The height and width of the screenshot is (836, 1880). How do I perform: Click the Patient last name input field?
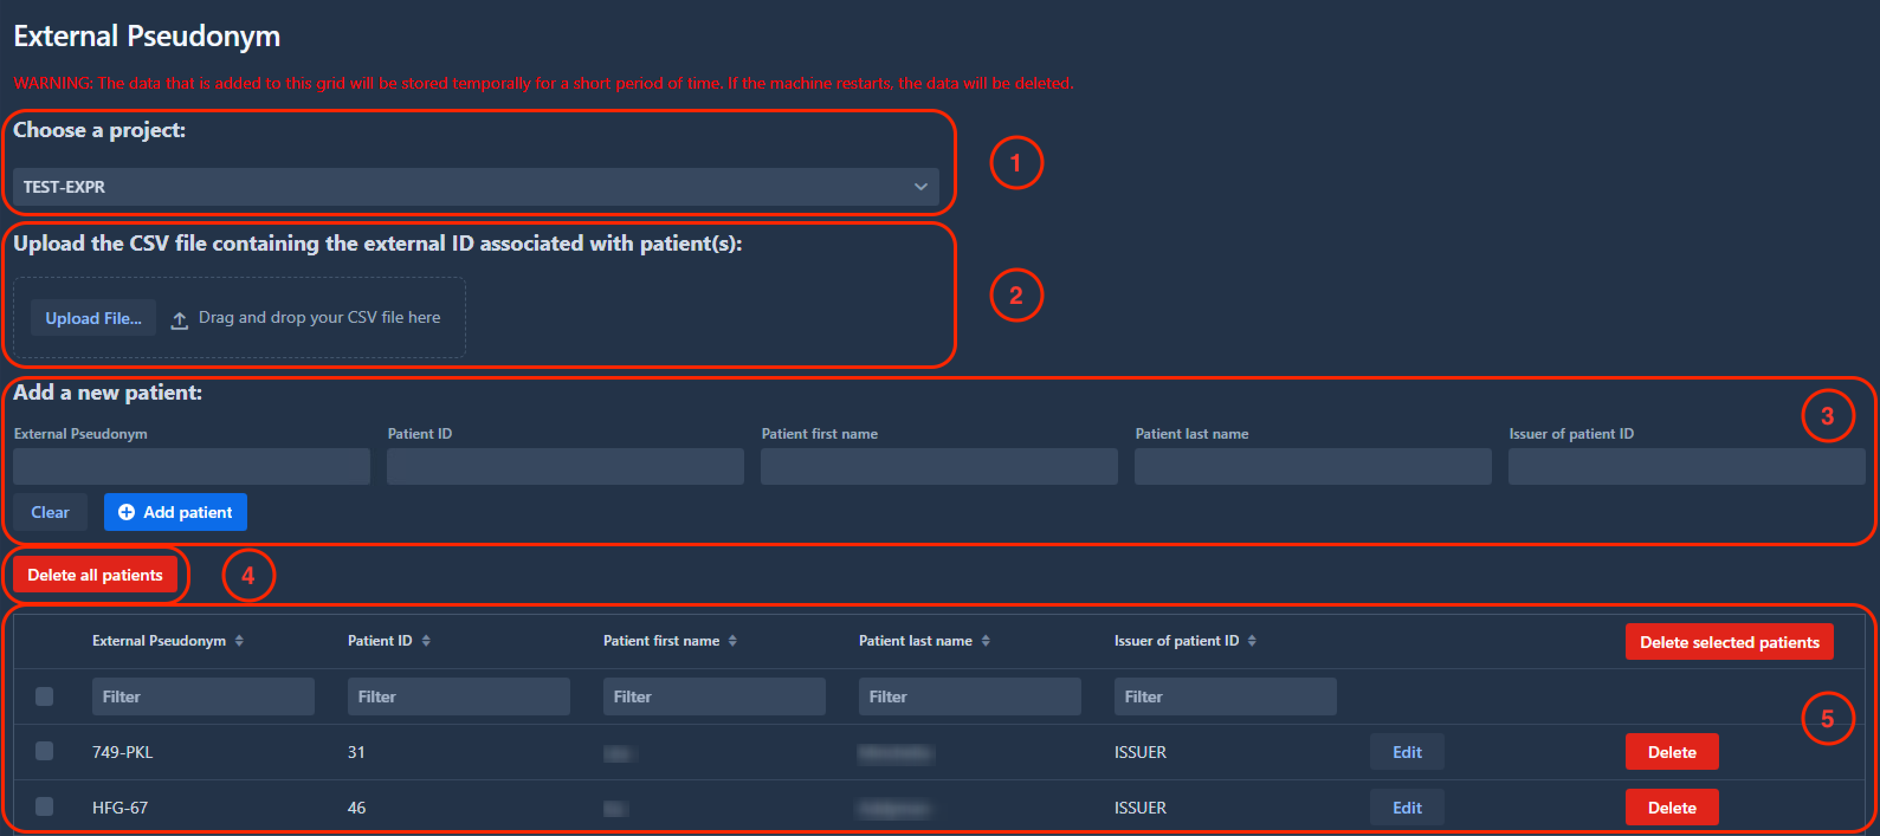coord(1313,467)
